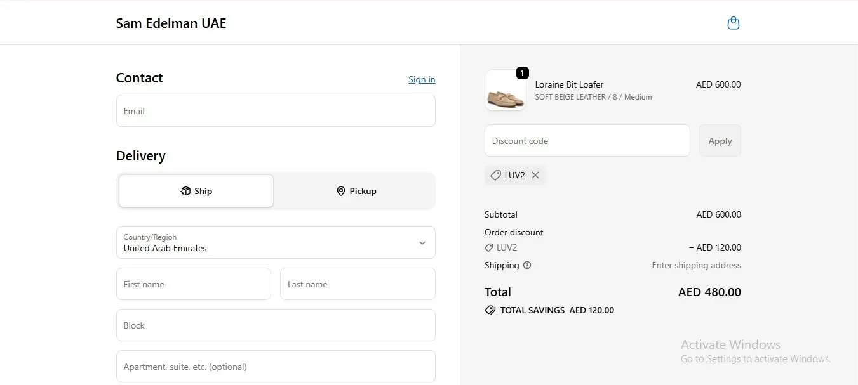This screenshot has height=385, width=858.
Task: Click the Enter shipping address text
Action: (x=696, y=265)
